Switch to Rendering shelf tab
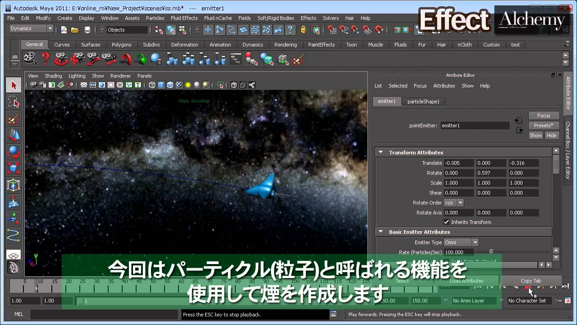 tap(285, 45)
